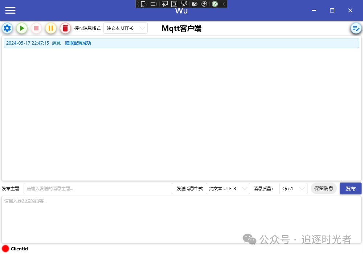This screenshot has height=254, width=363.
Task: Change message quality via Qos1 dropdown
Action: coord(293,188)
